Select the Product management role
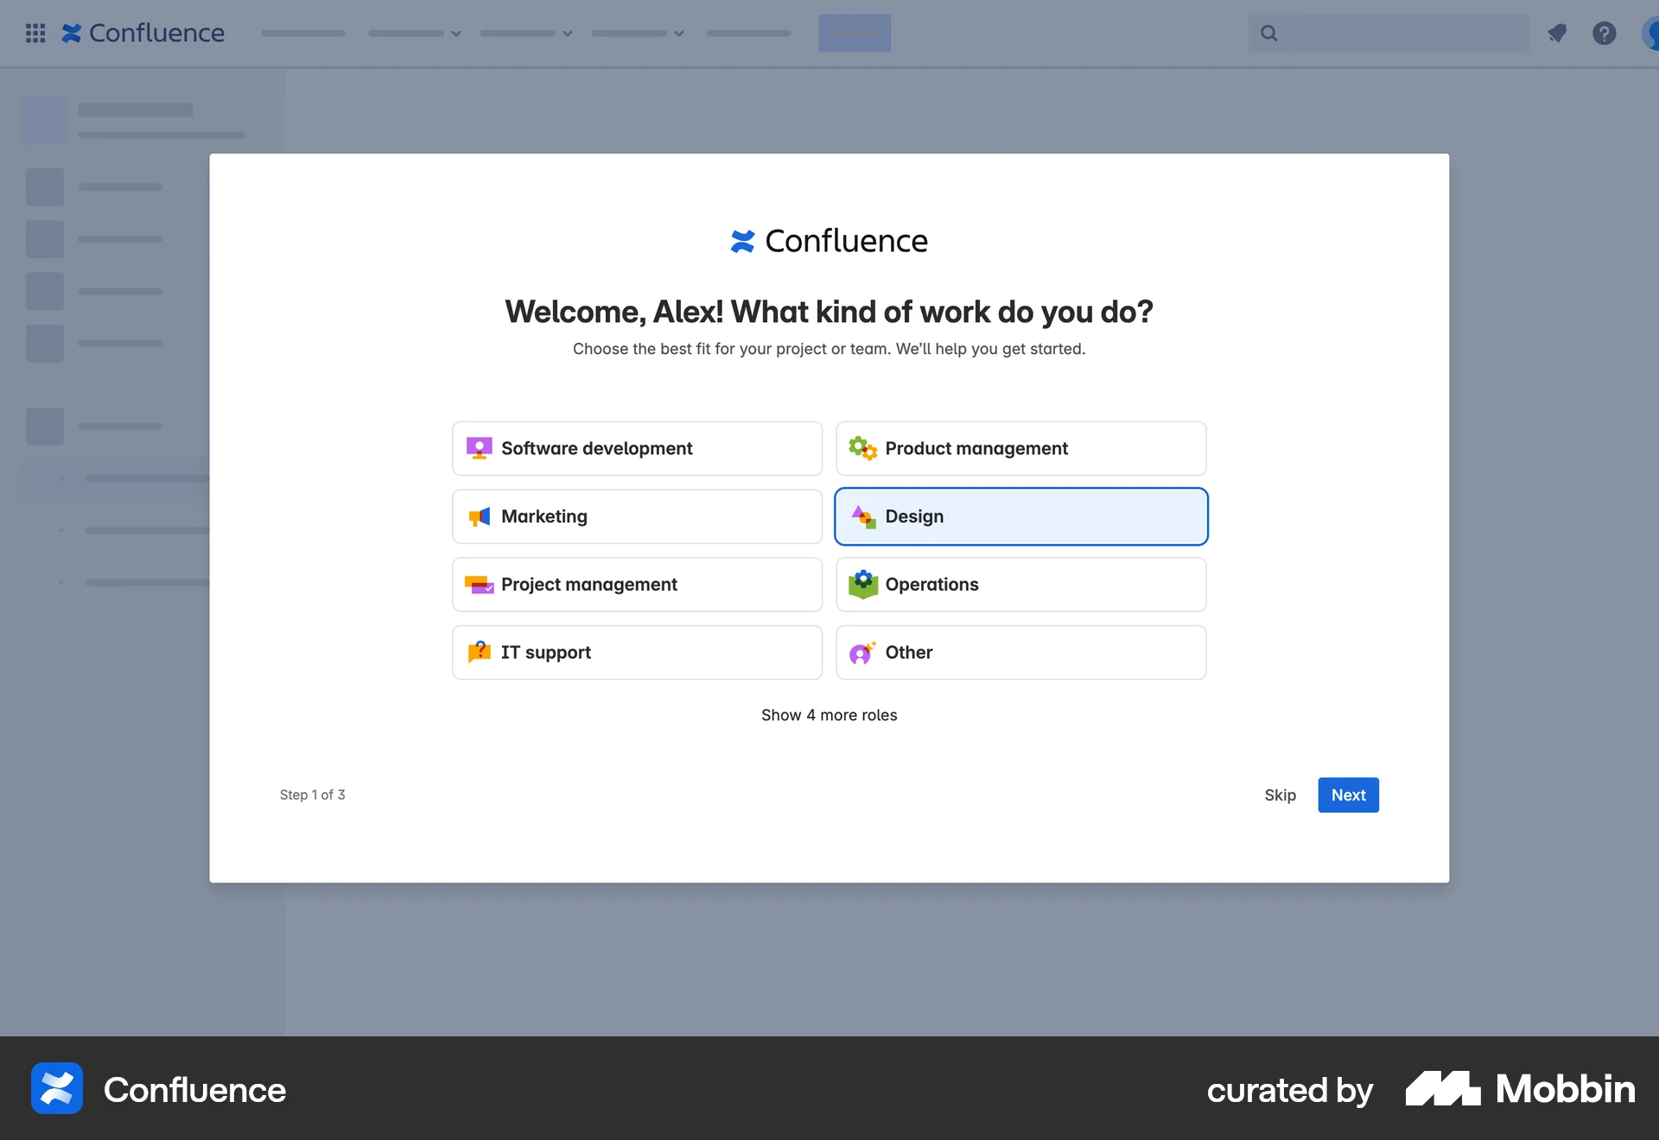The height and width of the screenshot is (1140, 1659). click(1020, 448)
